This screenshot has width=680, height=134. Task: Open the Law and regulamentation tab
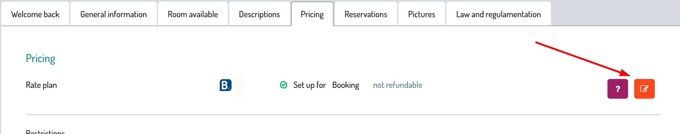click(x=498, y=14)
